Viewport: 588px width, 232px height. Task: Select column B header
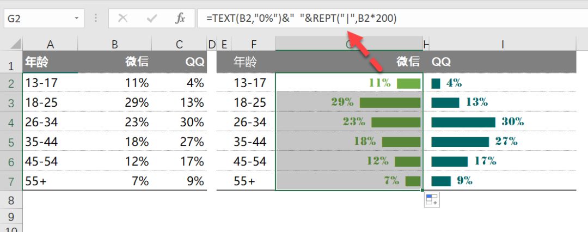[x=115, y=44]
